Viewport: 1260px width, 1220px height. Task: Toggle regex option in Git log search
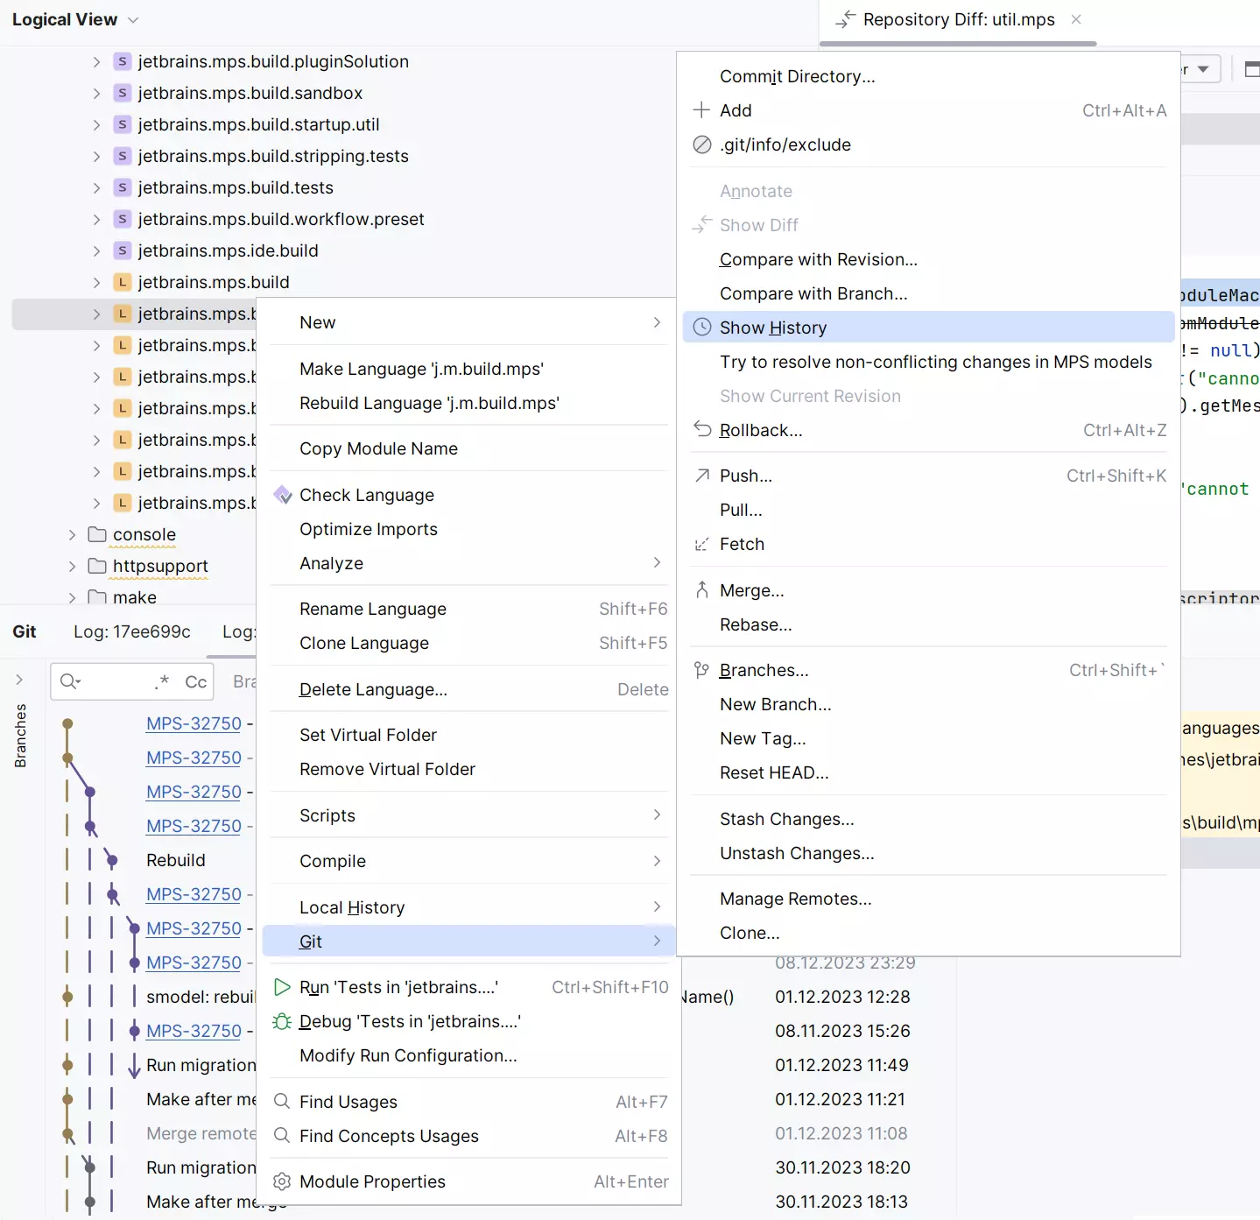[x=162, y=681]
